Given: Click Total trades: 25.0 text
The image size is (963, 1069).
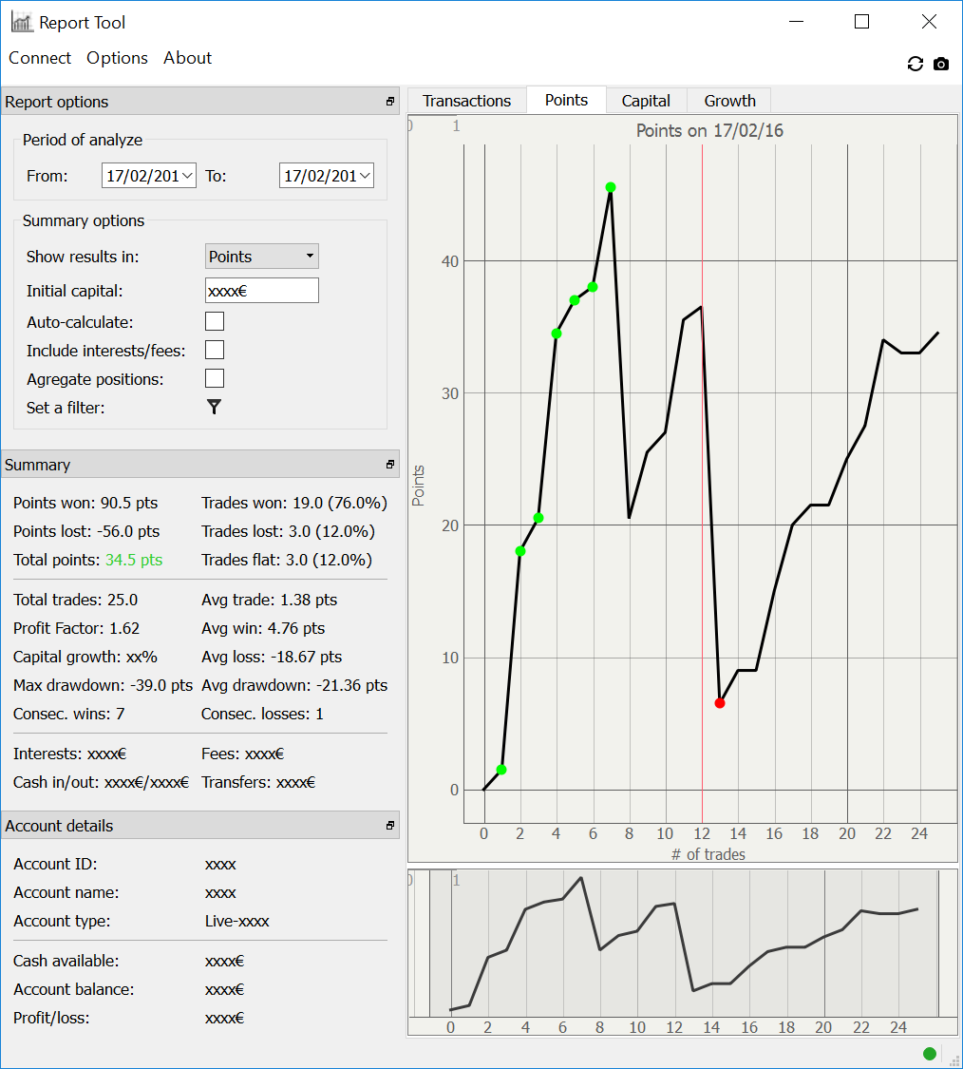Looking at the screenshot, I should pyautogui.click(x=76, y=600).
